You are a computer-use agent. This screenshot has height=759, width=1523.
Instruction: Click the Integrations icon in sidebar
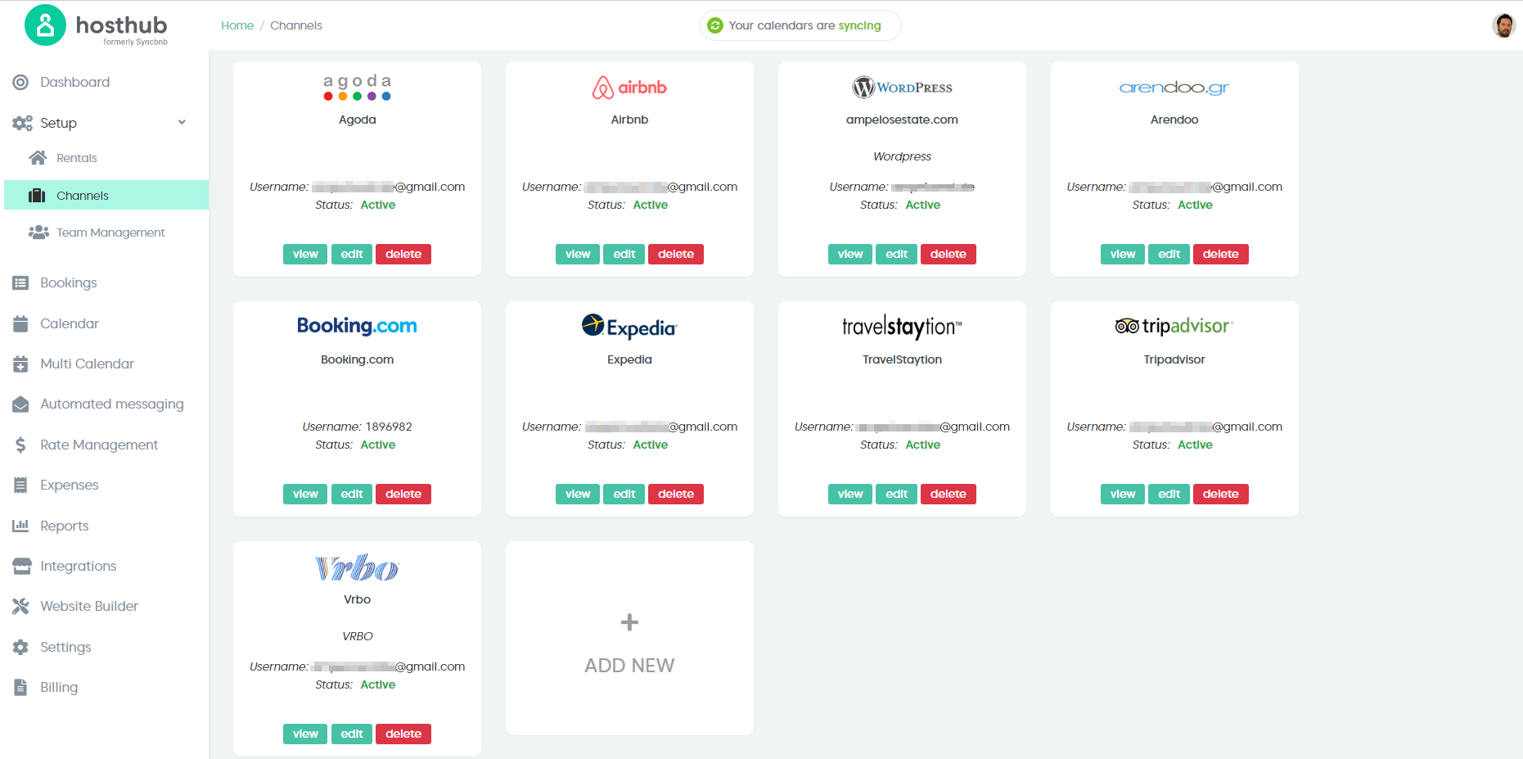point(22,566)
